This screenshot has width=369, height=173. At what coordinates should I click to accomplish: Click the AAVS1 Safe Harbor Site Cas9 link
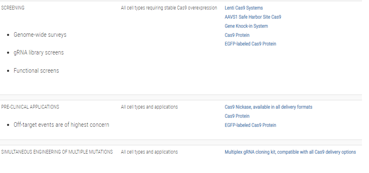pyautogui.click(x=253, y=17)
